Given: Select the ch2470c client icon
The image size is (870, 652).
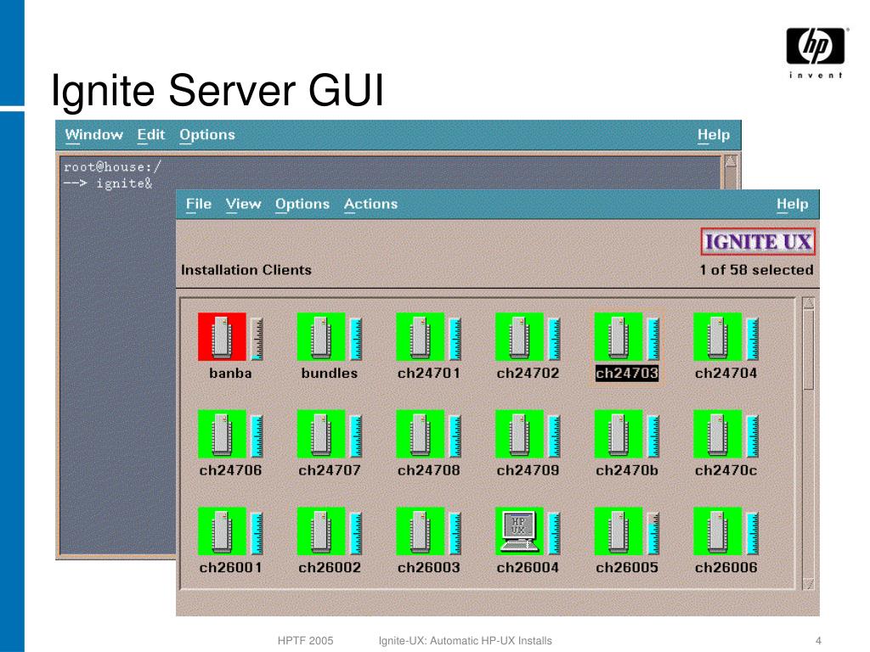Looking at the screenshot, I should click(718, 434).
